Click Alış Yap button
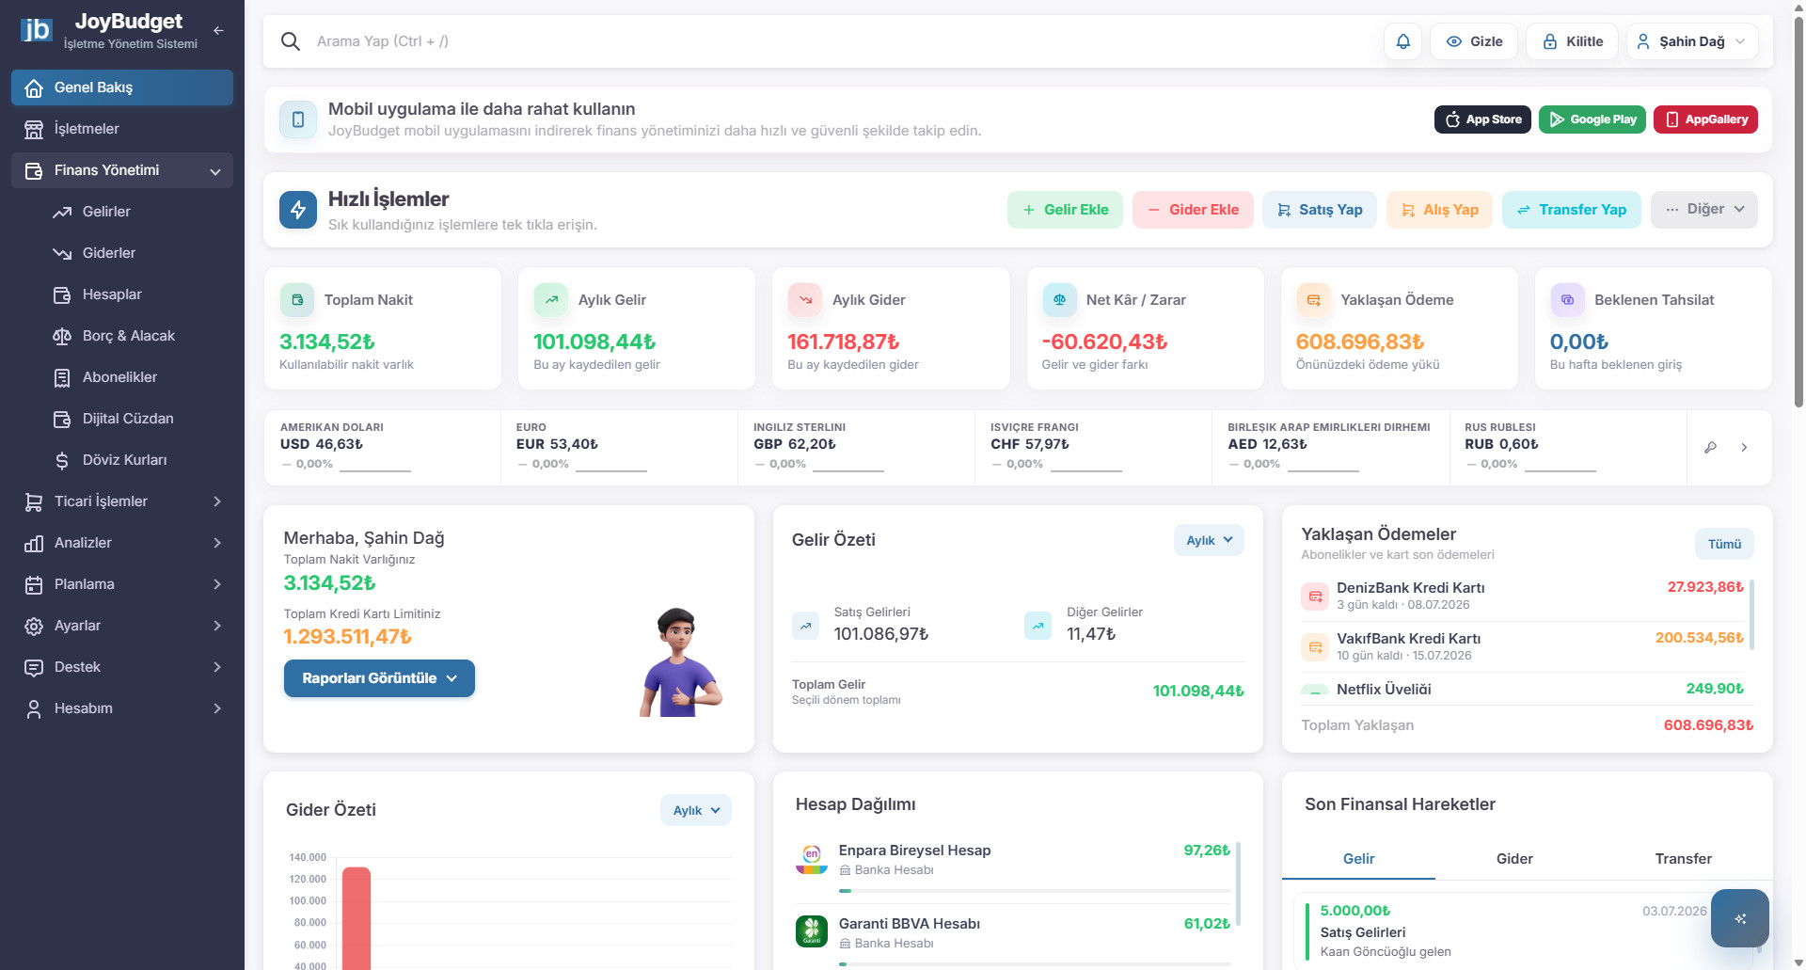The height and width of the screenshot is (970, 1806). (x=1439, y=210)
